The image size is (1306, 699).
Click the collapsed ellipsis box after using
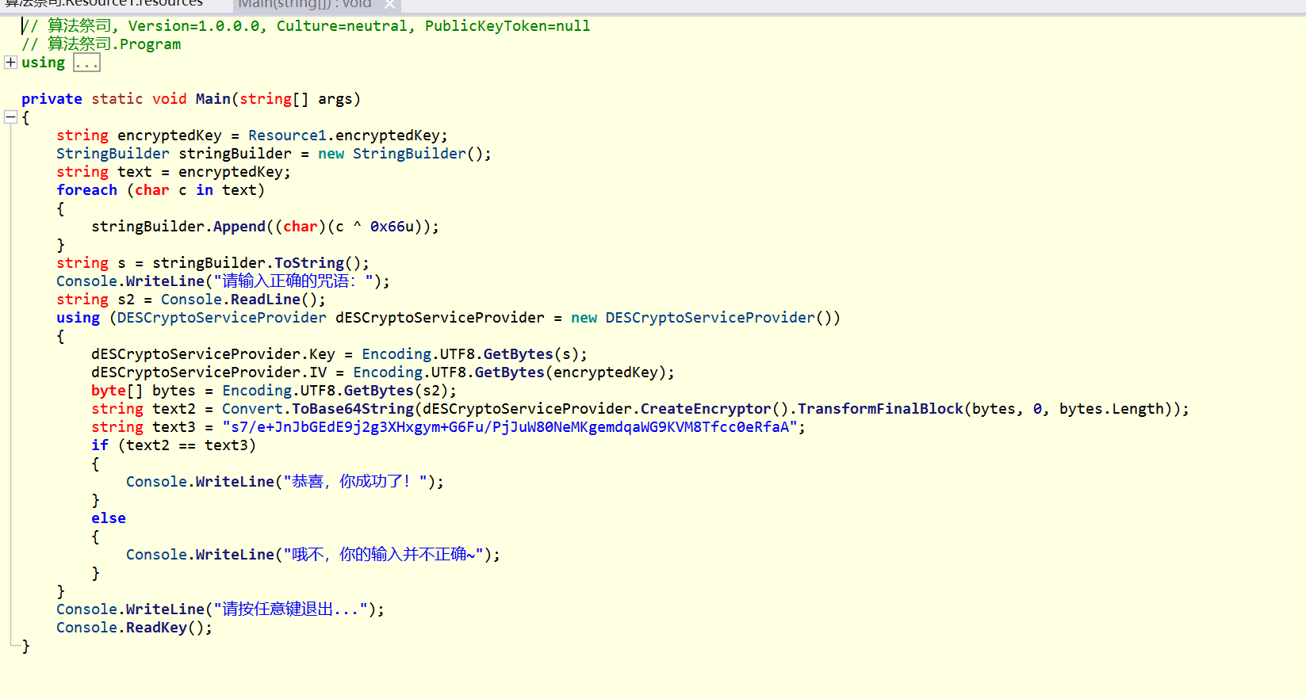(x=86, y=63)
